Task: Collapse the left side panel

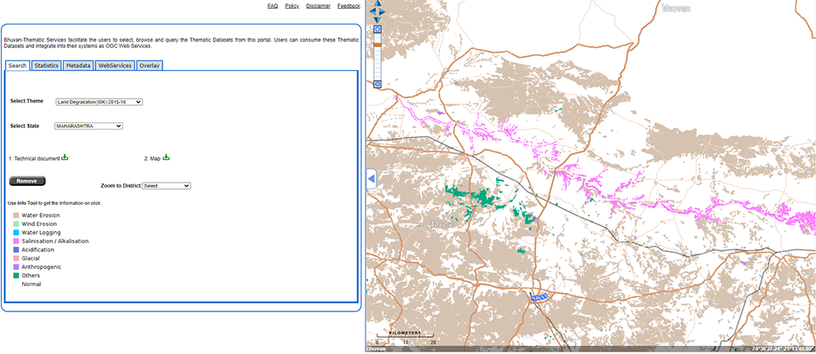Action: [371, 178]
